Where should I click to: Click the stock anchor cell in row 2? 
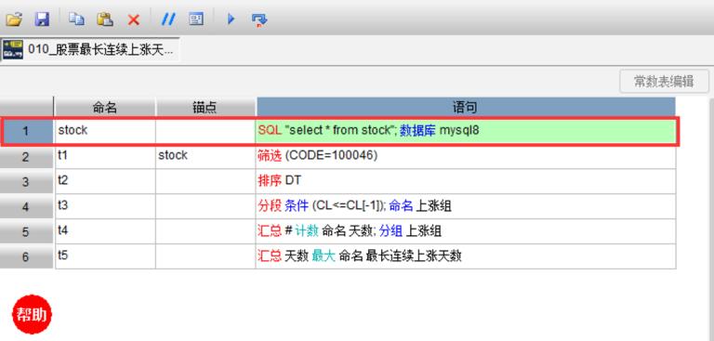(x=205, y=156)
